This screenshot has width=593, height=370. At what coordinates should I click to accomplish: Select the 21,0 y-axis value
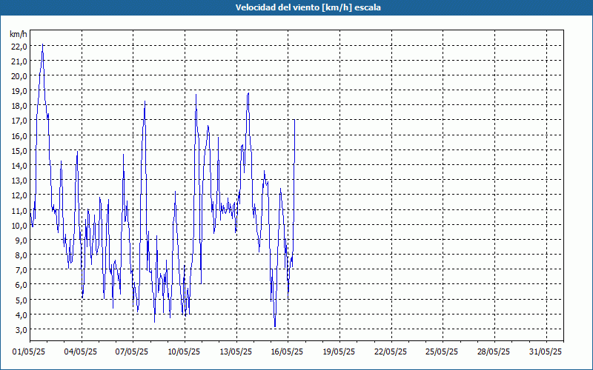(19, 61)
